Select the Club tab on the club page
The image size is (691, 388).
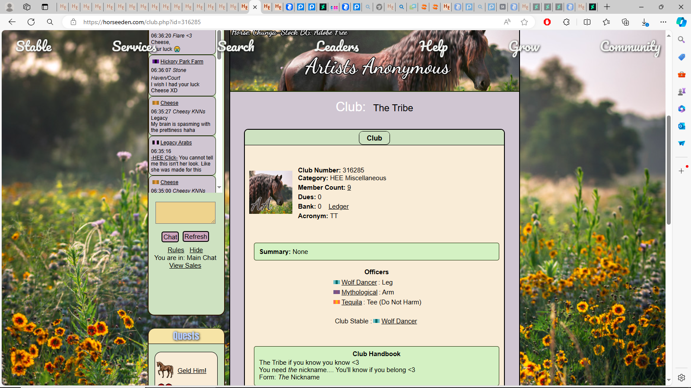pyautogui.click(x=374, y=138)
